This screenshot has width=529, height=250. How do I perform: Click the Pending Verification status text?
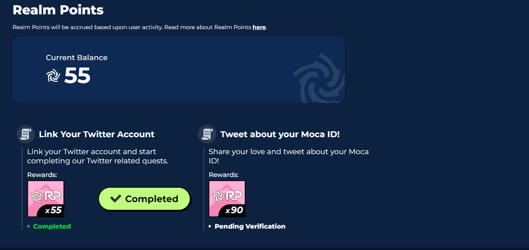tap(250, 226)
